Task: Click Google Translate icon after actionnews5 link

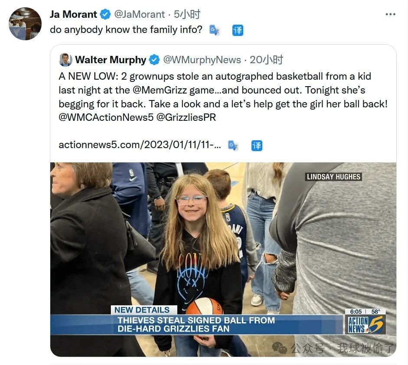Action: click(233, 145)
